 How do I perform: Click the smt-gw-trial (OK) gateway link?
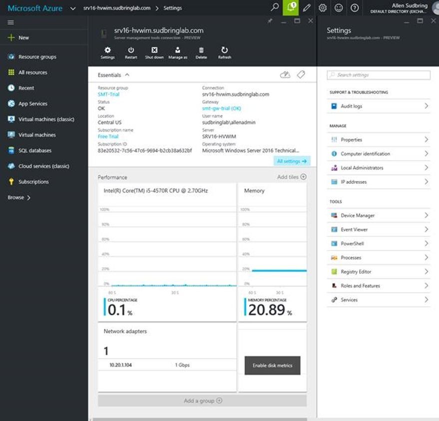tap(221, 108)
